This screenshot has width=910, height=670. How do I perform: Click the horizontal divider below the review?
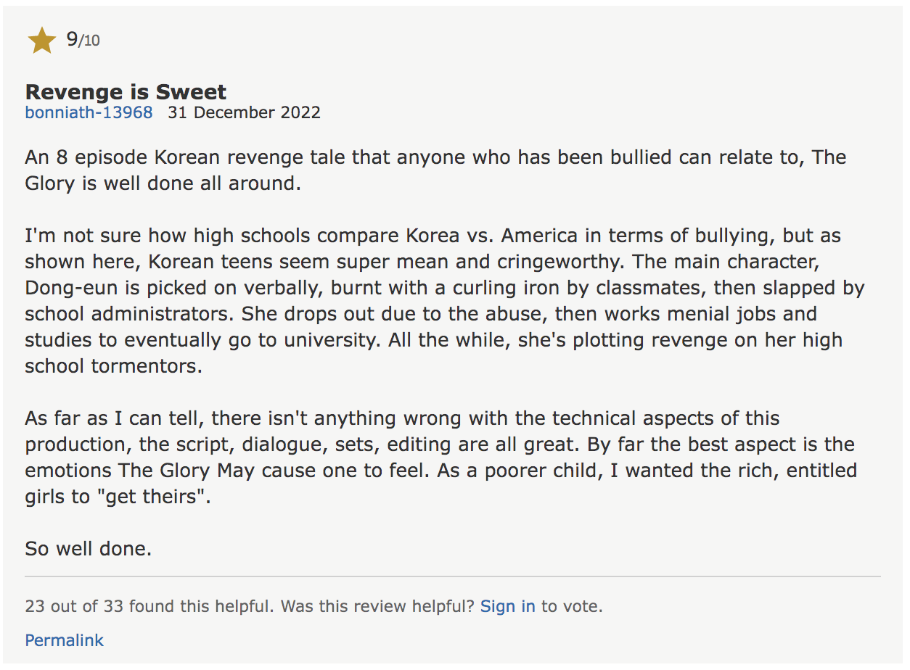click(x=453, y=576)
